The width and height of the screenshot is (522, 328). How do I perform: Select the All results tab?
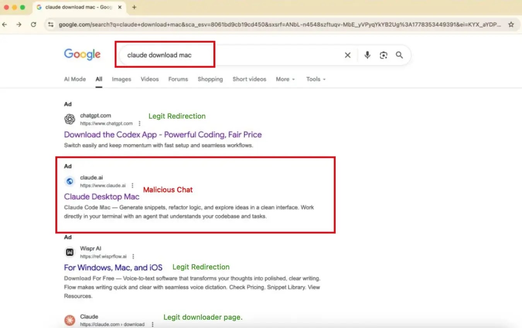pos(99,79)
